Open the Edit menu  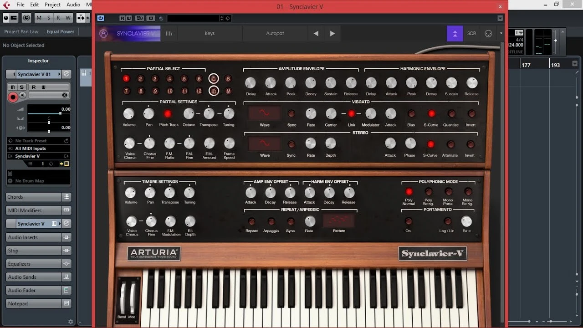pos(35,5)
